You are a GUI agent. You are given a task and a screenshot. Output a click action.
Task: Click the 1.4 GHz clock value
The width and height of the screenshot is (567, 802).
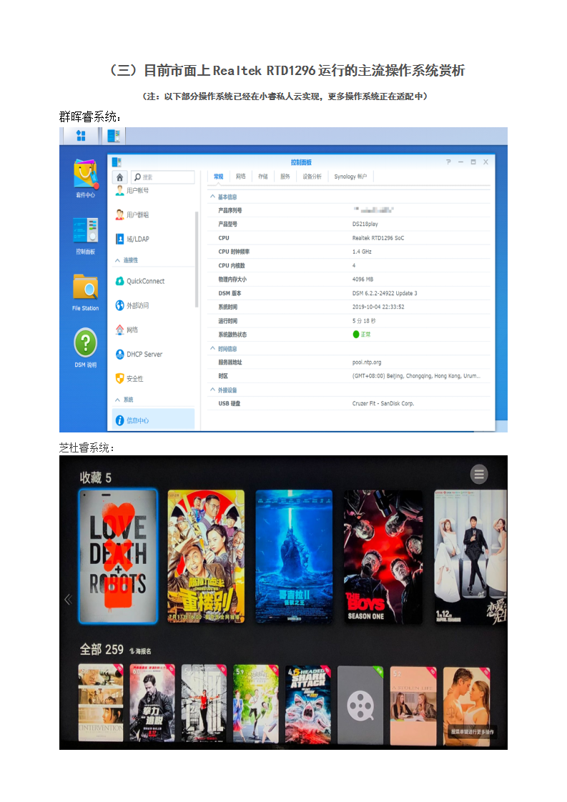tap(362, 252)
